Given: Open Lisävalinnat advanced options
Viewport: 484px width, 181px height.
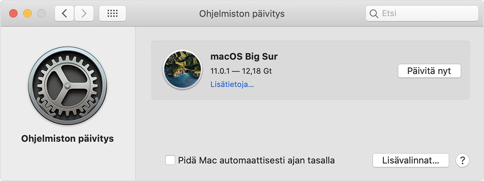Looking at the screenshot, I should [411, 160].
